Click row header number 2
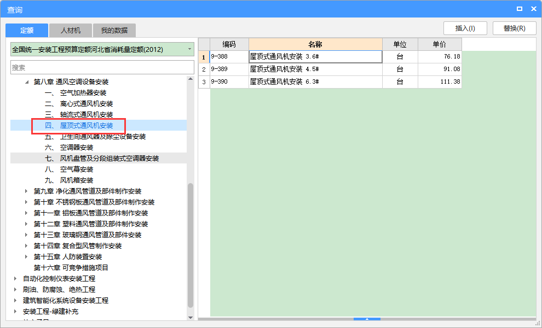Screen dimensions: 542x328 click(x=204, y=69)
